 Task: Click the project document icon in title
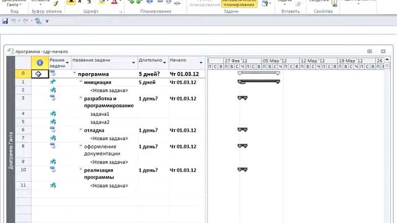pyautogui.click(x=11, y=51)
